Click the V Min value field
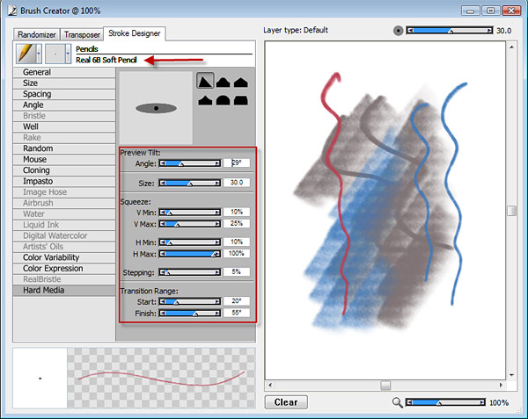Viewport: 528px width, 419px height. [x=237, y=212]
